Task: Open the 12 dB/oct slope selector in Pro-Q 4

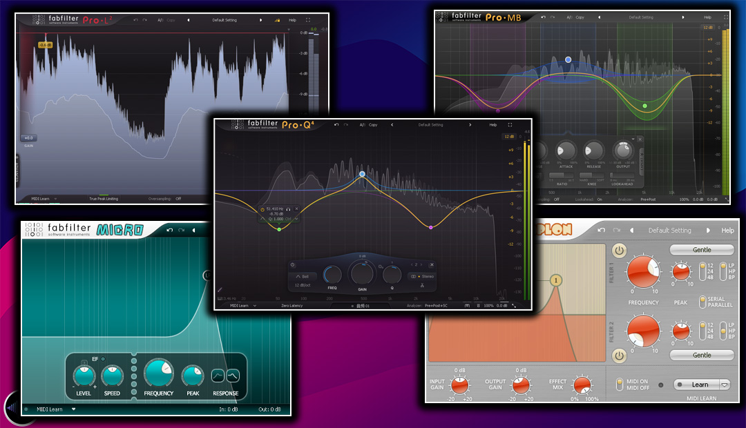Action: (303, 285)
